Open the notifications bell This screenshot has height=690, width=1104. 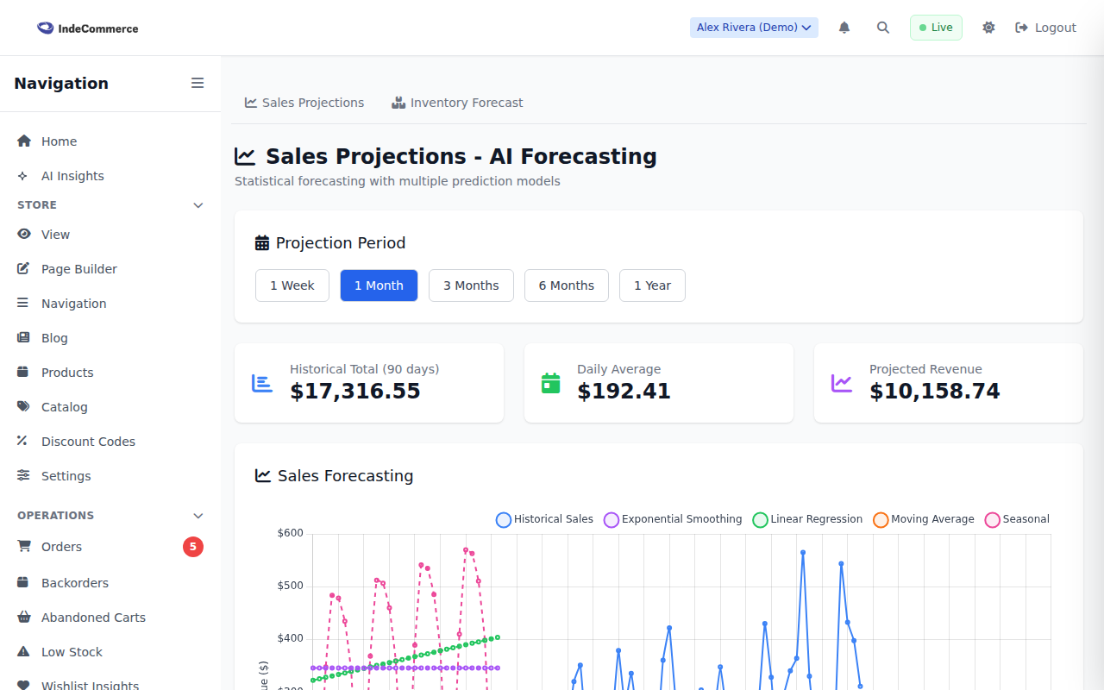[844, 28]
